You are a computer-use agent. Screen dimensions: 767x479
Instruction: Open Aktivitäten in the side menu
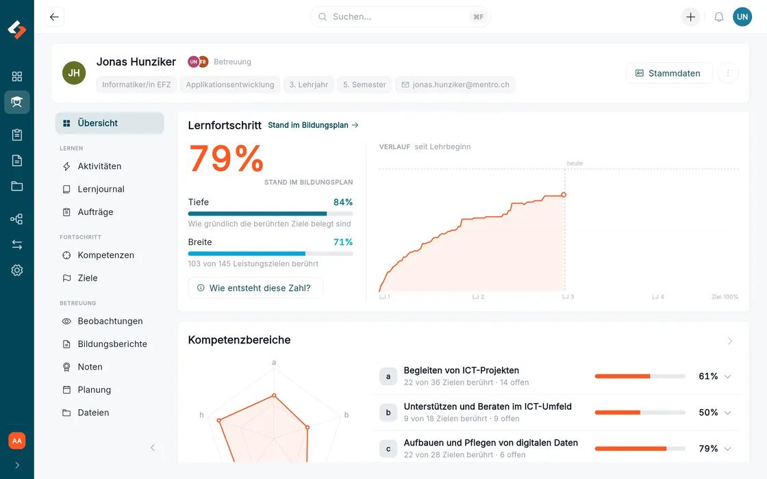(x=110, y=166)
